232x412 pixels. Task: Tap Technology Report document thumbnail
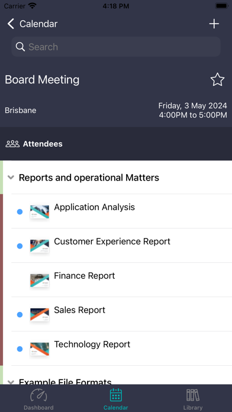pos(40,349)
